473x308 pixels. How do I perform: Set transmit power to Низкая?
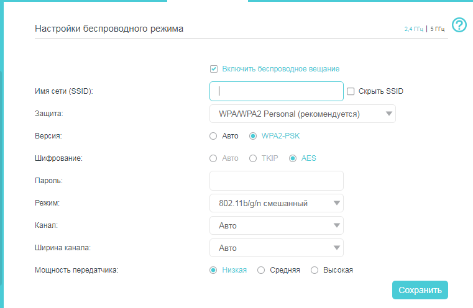pos(213,270)
